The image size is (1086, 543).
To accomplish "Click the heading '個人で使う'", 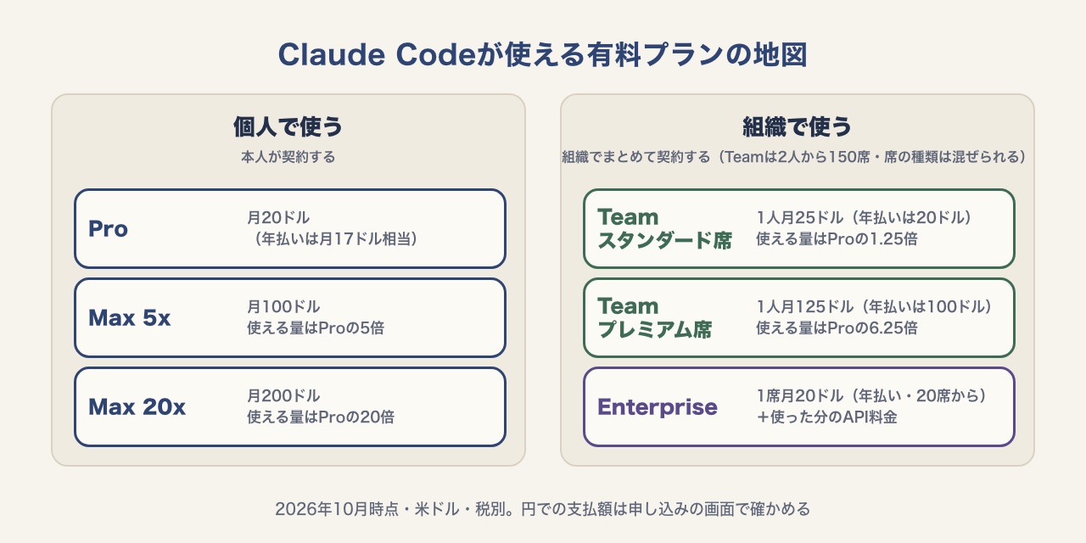I will (x=288, y=127).
